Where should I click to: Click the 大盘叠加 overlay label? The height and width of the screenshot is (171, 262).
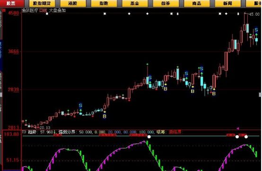57,10
